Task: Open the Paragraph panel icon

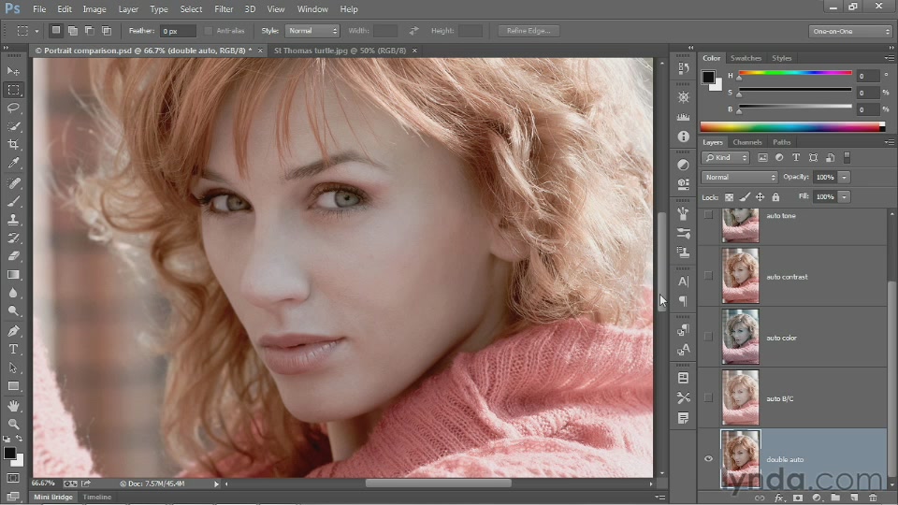Action: [683, 300]
